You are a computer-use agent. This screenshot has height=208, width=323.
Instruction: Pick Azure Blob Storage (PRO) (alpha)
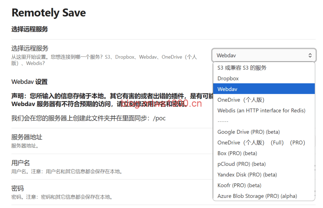coord(257,196)
